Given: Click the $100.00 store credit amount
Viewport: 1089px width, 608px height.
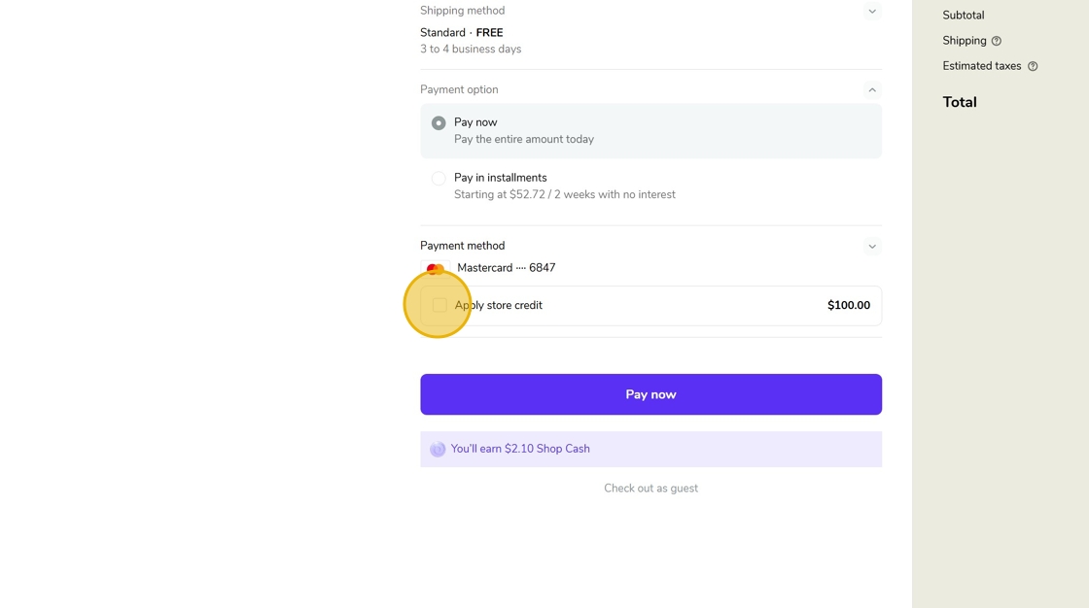Looking at the screenshot, I should (x=848, y=305).
